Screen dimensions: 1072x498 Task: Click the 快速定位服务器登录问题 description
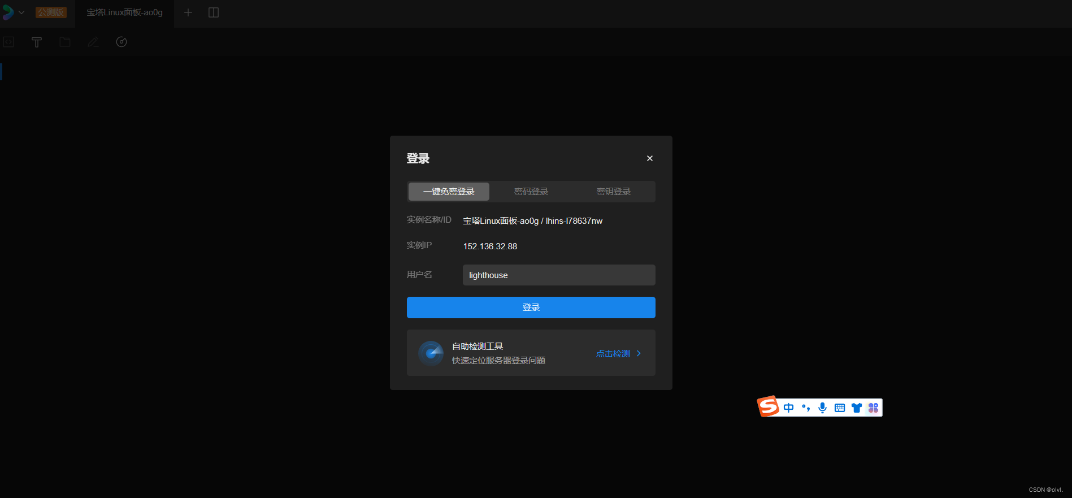pos(498,361)
